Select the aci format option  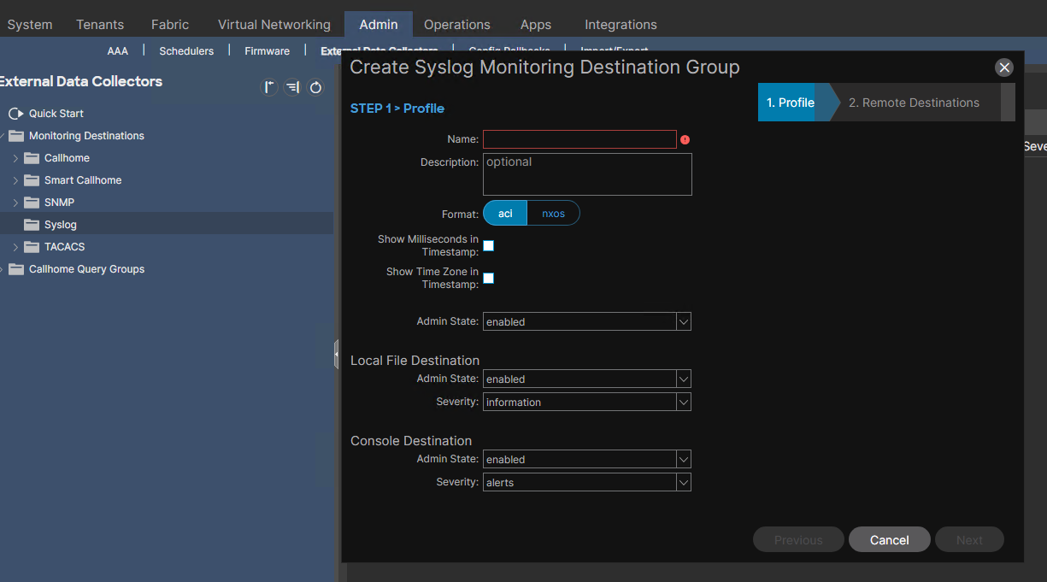(505, 213)
